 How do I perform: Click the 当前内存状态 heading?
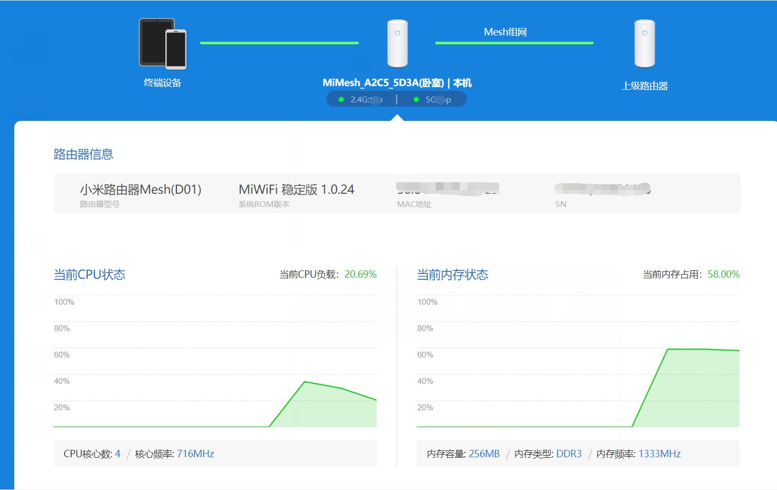453,275
